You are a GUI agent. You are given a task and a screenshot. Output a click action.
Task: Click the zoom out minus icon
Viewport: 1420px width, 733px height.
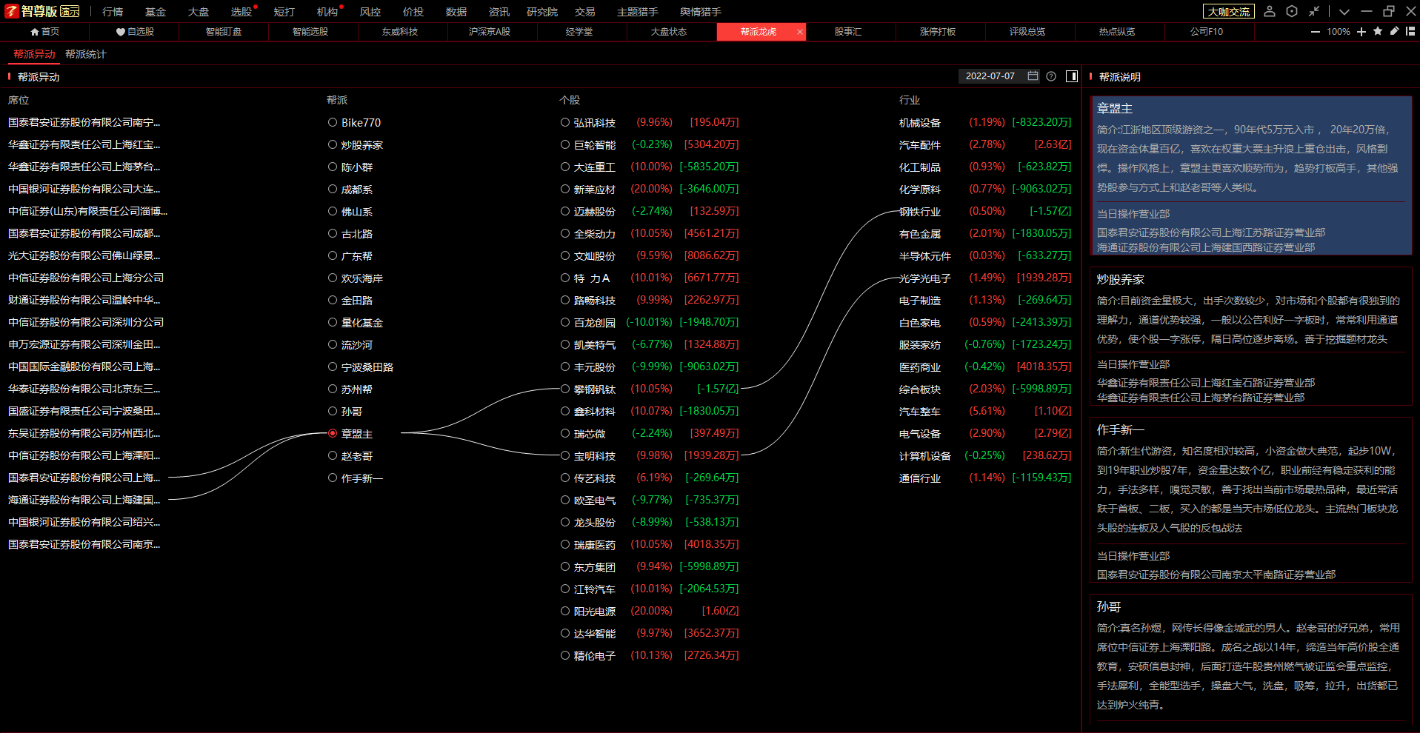point(1316,31)
